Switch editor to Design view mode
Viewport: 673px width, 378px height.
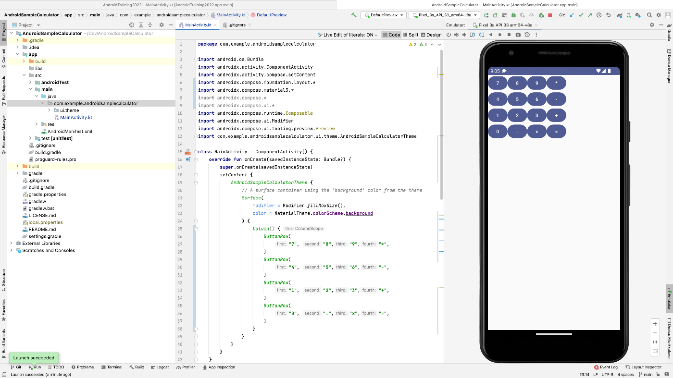(x=431, y=35)
